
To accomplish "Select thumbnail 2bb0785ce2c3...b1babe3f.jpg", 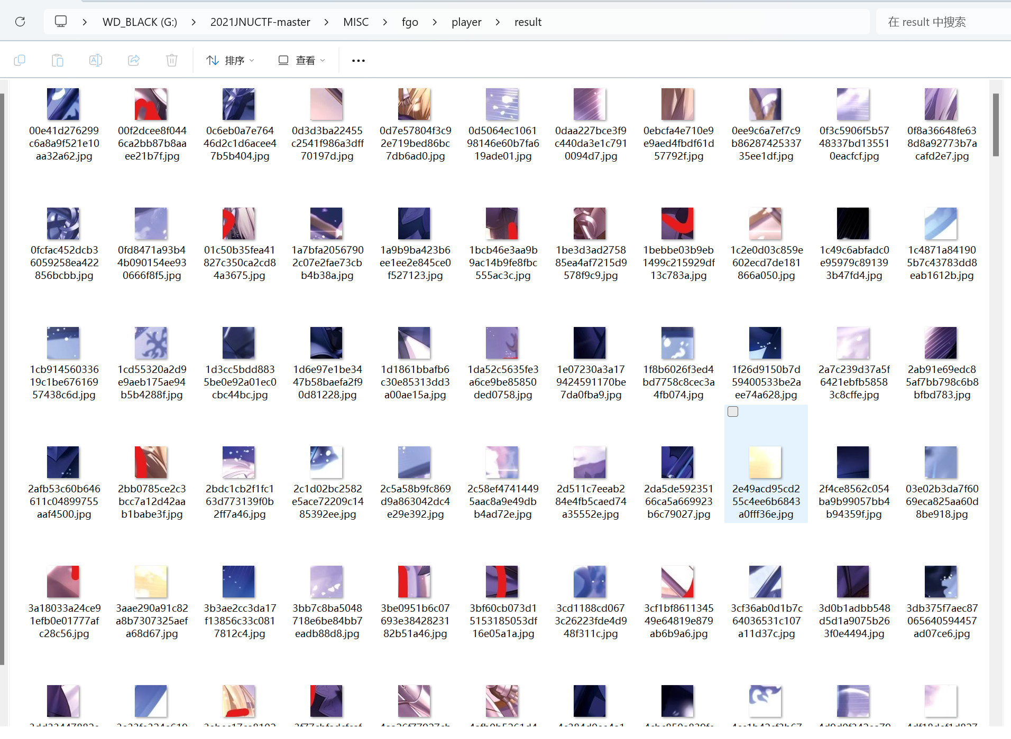I will [x=151, y=462].
